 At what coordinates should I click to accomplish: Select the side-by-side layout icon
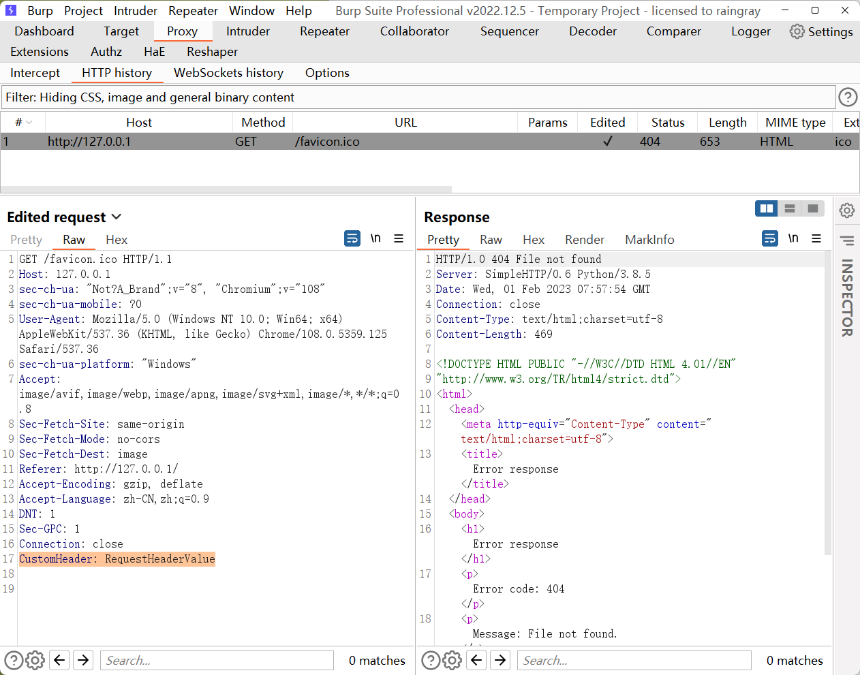click(767, 208)
